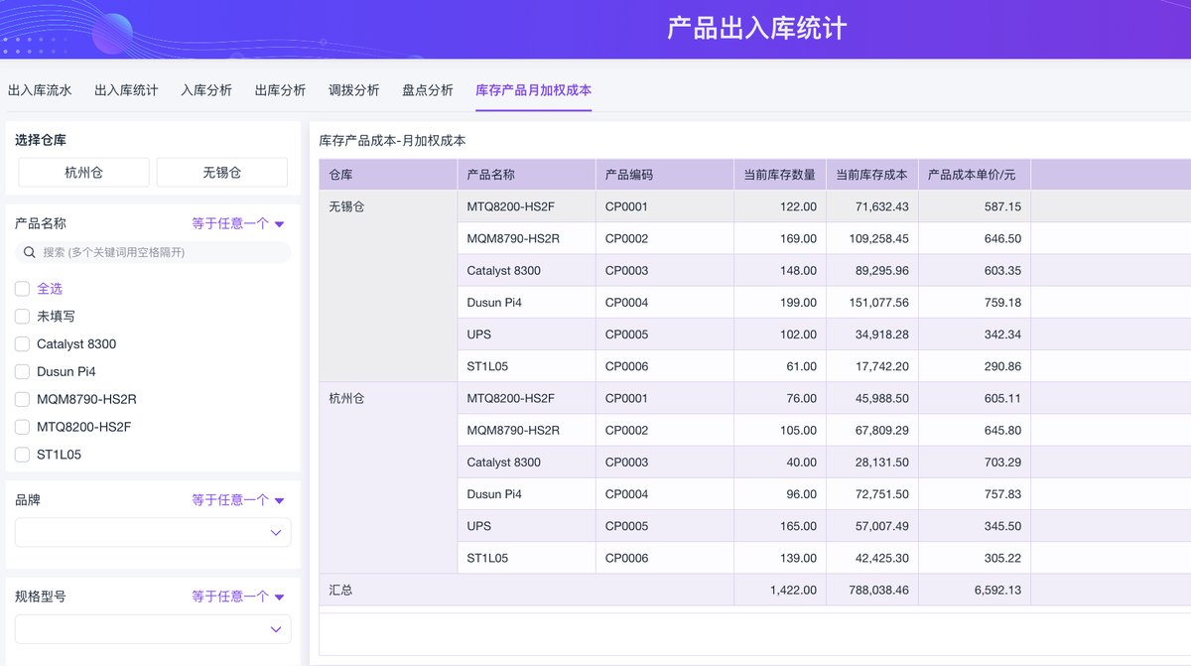This screenshot has width=1191, height=666.
Task: Click the search magnifier icon in product filter
Action: tap(30, 253)
